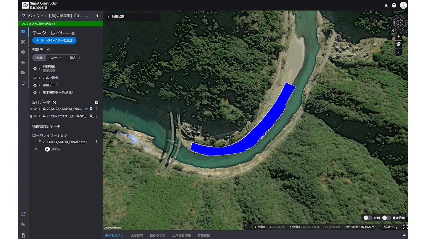Click add folder icon beside 設計データ
426x239 pixels.
(96, 103)
